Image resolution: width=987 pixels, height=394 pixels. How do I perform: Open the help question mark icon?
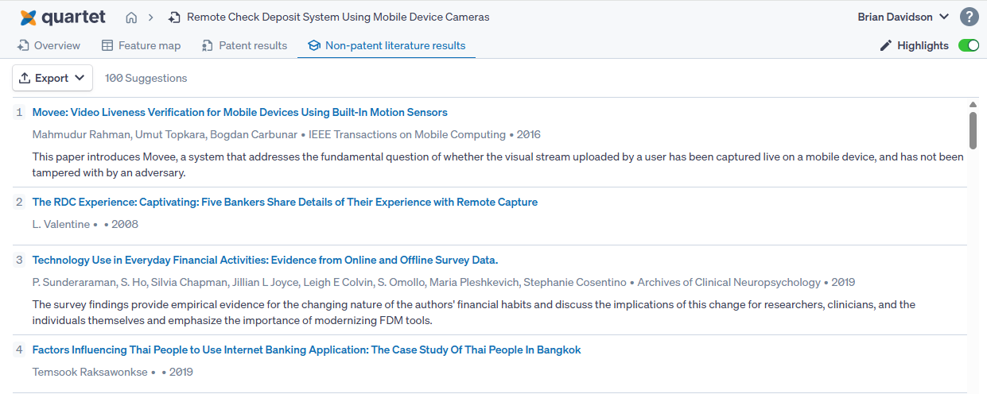[969, 17]
